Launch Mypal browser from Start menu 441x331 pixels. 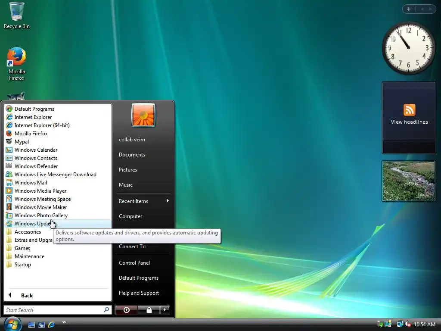pos(58,141)
